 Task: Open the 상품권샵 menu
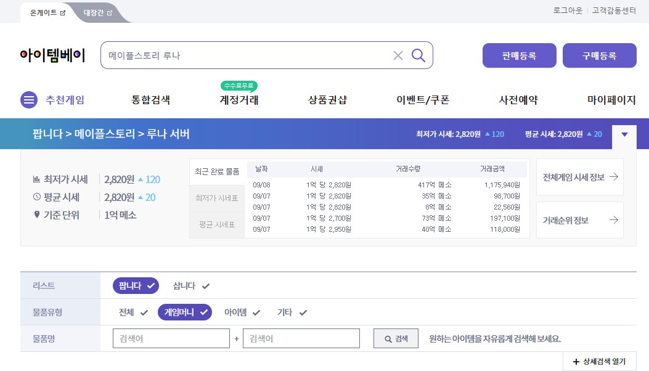pos(327,100)
